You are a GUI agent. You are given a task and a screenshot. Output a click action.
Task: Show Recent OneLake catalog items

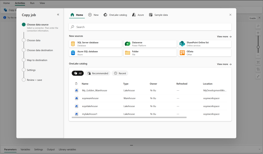click(120, 73)
